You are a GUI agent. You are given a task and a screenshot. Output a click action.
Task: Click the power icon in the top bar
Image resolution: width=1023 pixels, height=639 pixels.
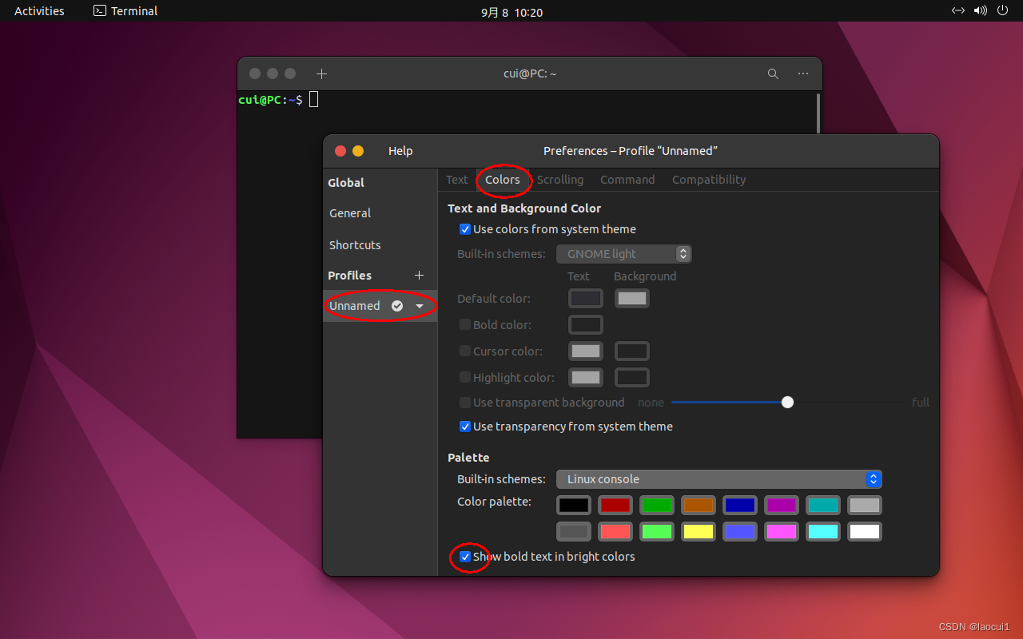click(x=1002, y=10)
